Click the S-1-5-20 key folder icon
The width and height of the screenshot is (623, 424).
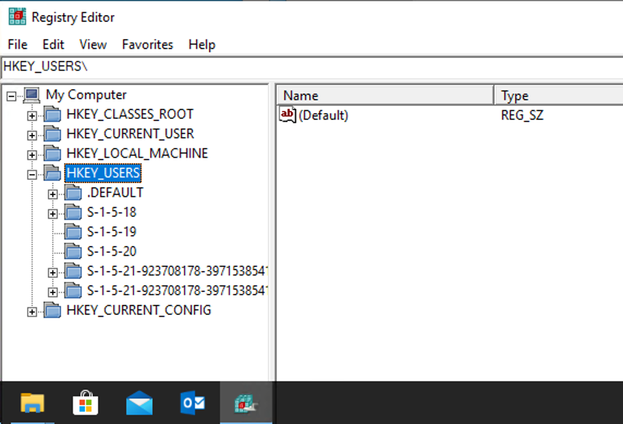73,251
